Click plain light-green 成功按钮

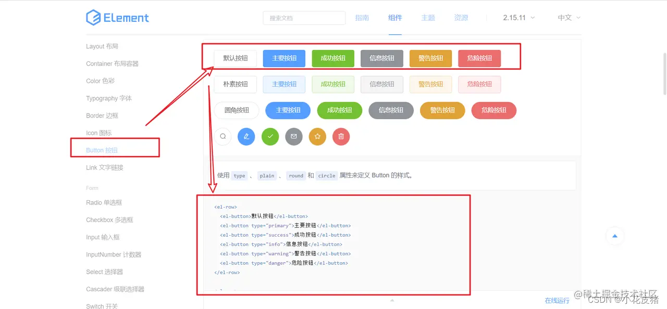coord(333,84)
